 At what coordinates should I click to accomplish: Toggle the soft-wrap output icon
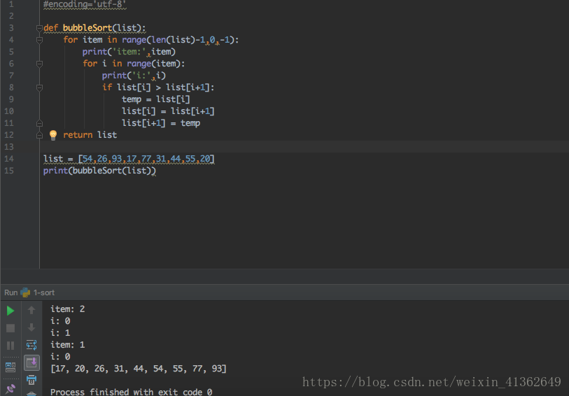tap(31, 344)
